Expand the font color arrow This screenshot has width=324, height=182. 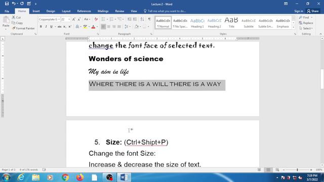pos(97,27)
